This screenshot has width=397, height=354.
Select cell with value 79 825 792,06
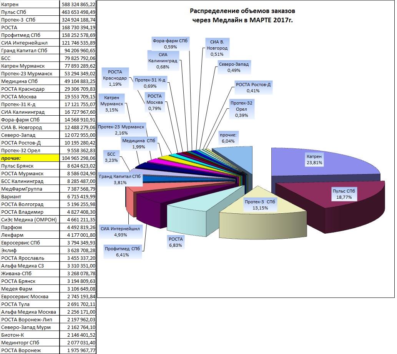[78, 58]
